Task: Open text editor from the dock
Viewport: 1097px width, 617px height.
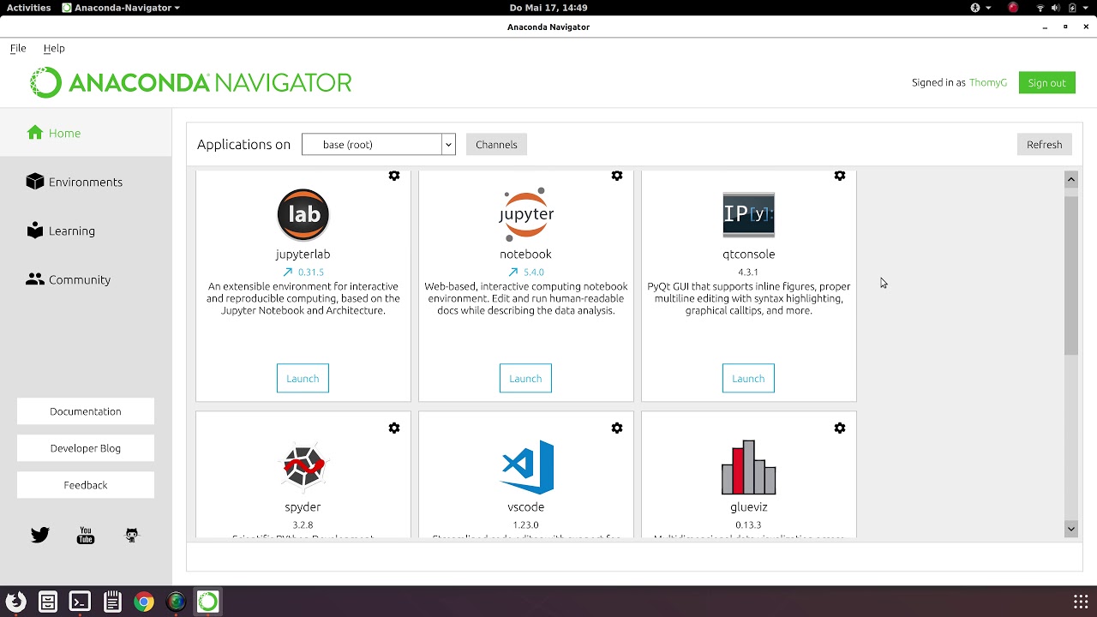Action: point(112,602)
